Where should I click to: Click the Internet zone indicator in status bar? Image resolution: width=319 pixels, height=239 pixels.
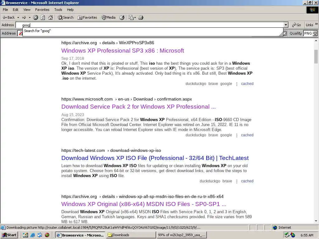pyautogui.click(x=282, y=227)
